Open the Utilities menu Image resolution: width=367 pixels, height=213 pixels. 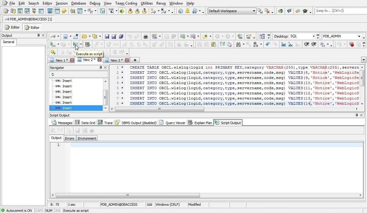tap(147, 3)
